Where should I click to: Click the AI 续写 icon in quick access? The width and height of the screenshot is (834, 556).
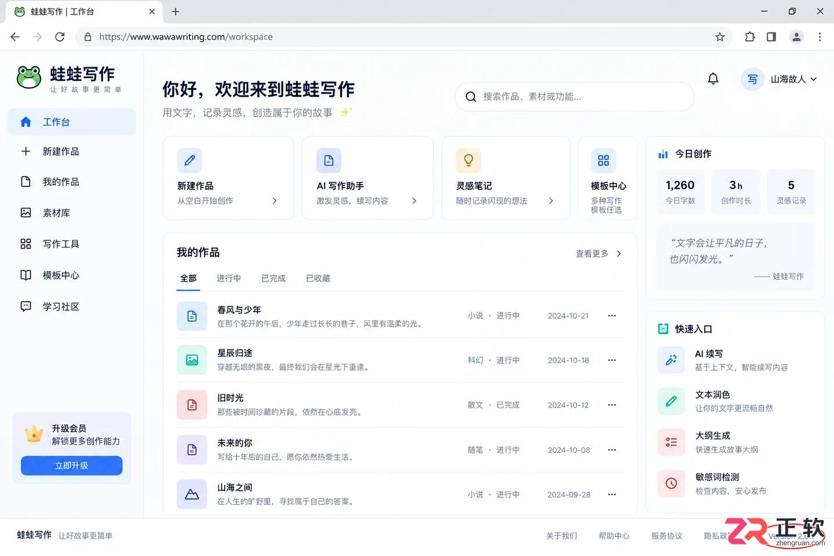[671, 360]
